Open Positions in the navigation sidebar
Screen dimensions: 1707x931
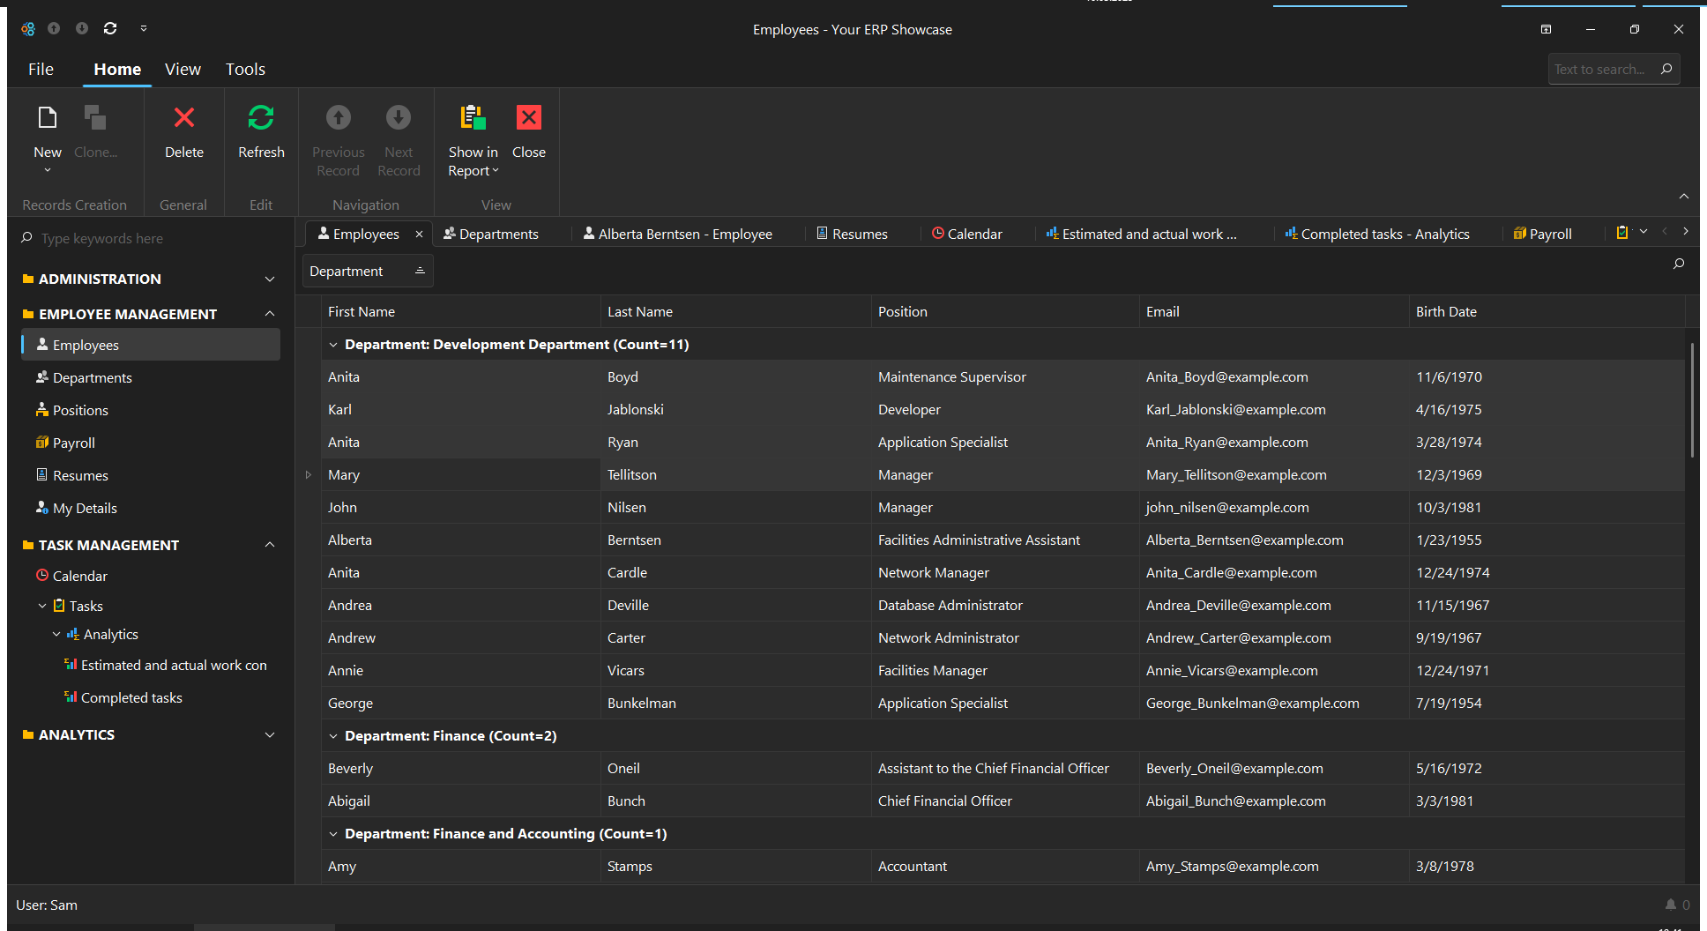pyautogui.click(x=80, y=410)
